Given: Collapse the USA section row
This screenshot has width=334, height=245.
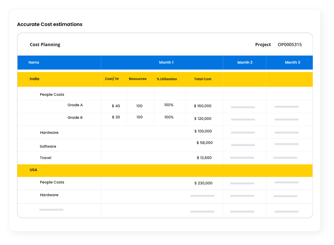Looking at the screenshot, I should pos(33,170).
